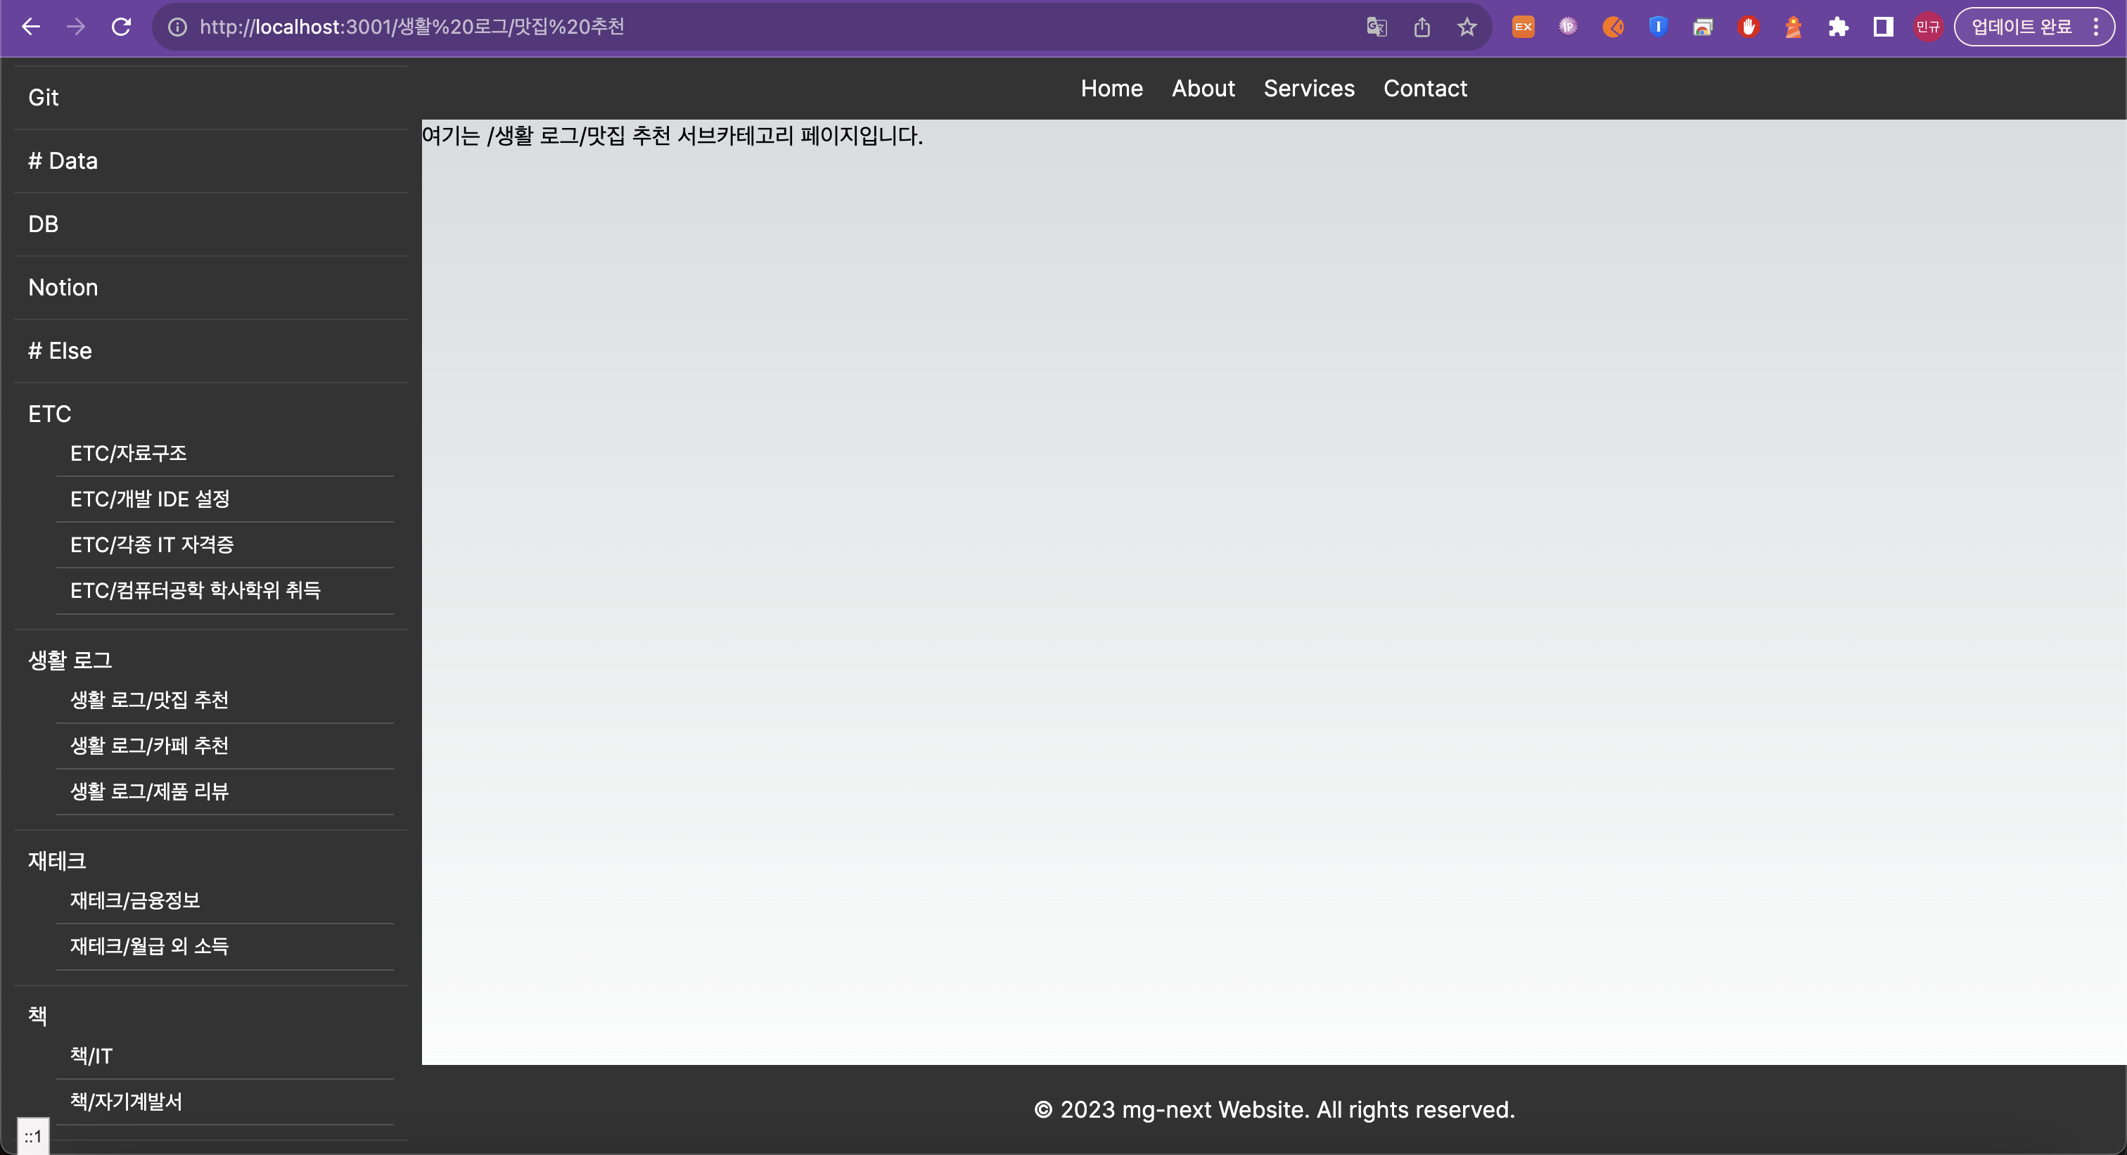The height and width of the screenshot is (1155, 2127).
Task: Open the Extensions puzzle piece menu
Action: [x=1838, y=27]
